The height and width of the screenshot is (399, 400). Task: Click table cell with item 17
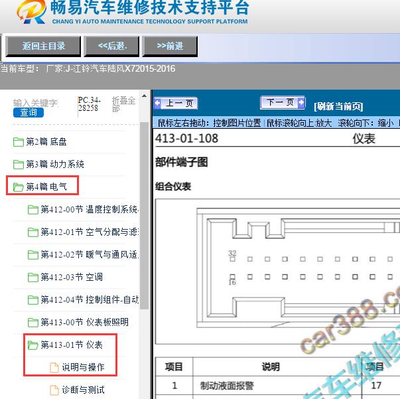376,386
